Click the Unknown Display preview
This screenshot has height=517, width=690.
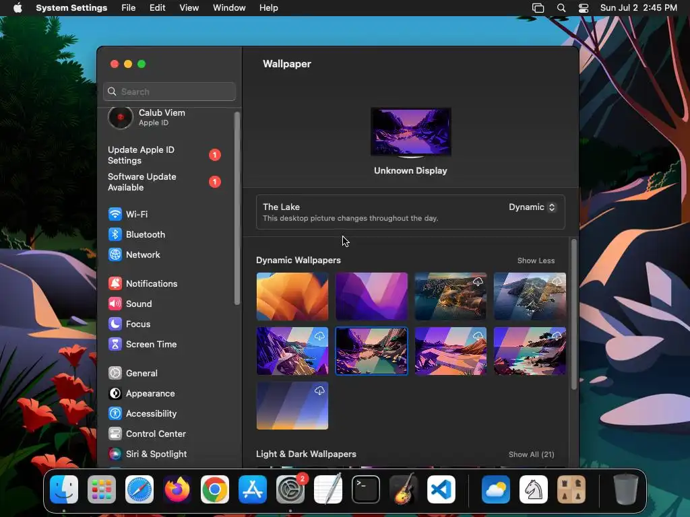click(410, 132)
